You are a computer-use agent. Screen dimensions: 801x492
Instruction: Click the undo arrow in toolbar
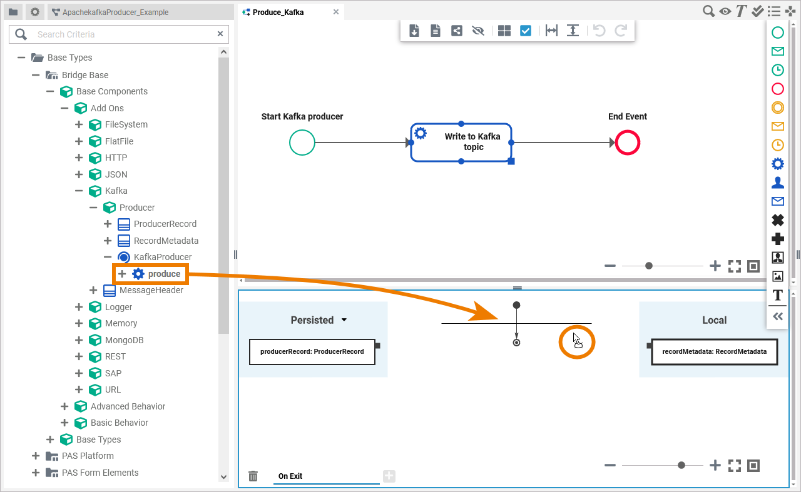tap(599, 31)
